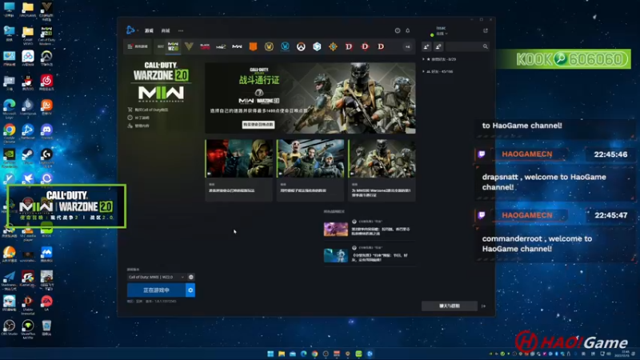Select the orange Black Ops 4 icon

tap(253, 46)
